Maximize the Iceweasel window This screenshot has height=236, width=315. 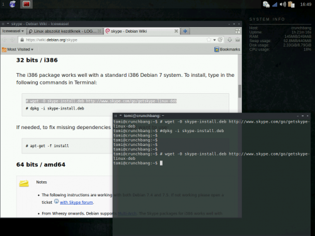point(234,24)
